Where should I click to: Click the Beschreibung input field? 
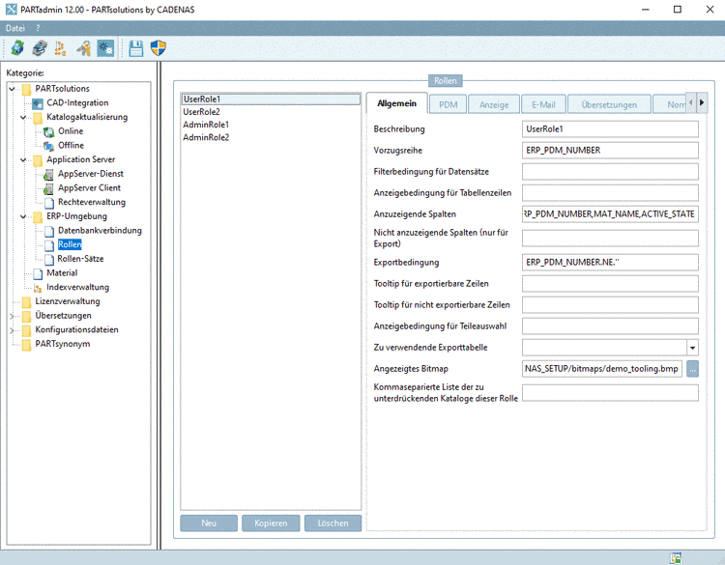[x=610, y=128]
